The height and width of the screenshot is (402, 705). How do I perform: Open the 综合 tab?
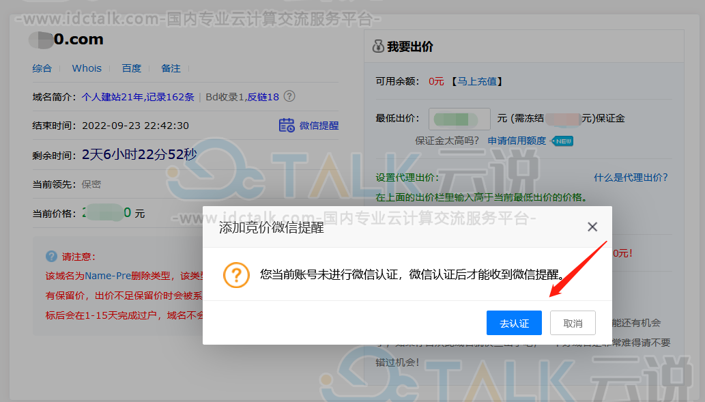tap(42, 68)
